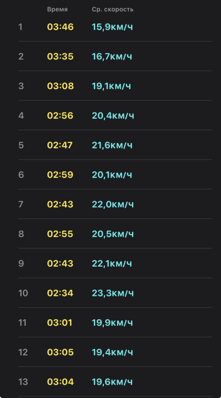Click the Время column header

point(57,9)
